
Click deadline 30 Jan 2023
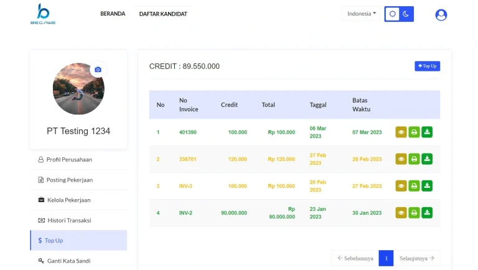367,213
